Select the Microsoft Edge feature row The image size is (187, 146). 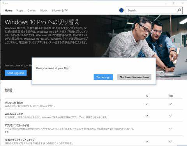pyautogui.click(x=93, y=104)
